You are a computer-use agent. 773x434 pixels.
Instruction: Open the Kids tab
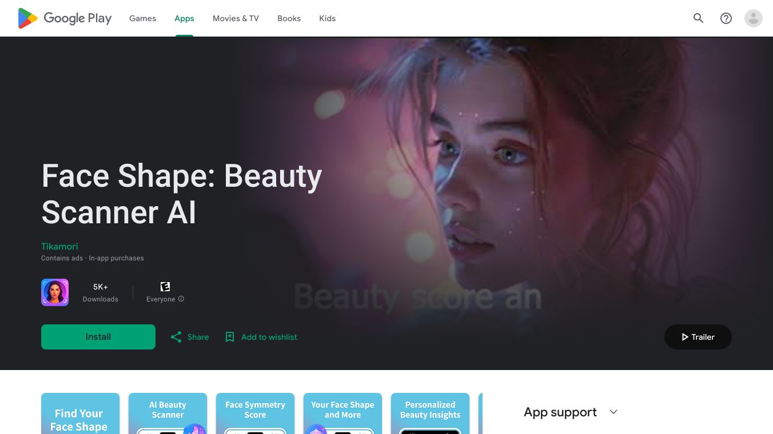coord(327,18)
